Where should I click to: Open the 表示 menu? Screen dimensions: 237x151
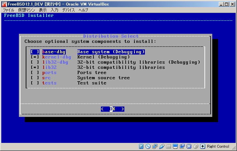pos(43,10)
